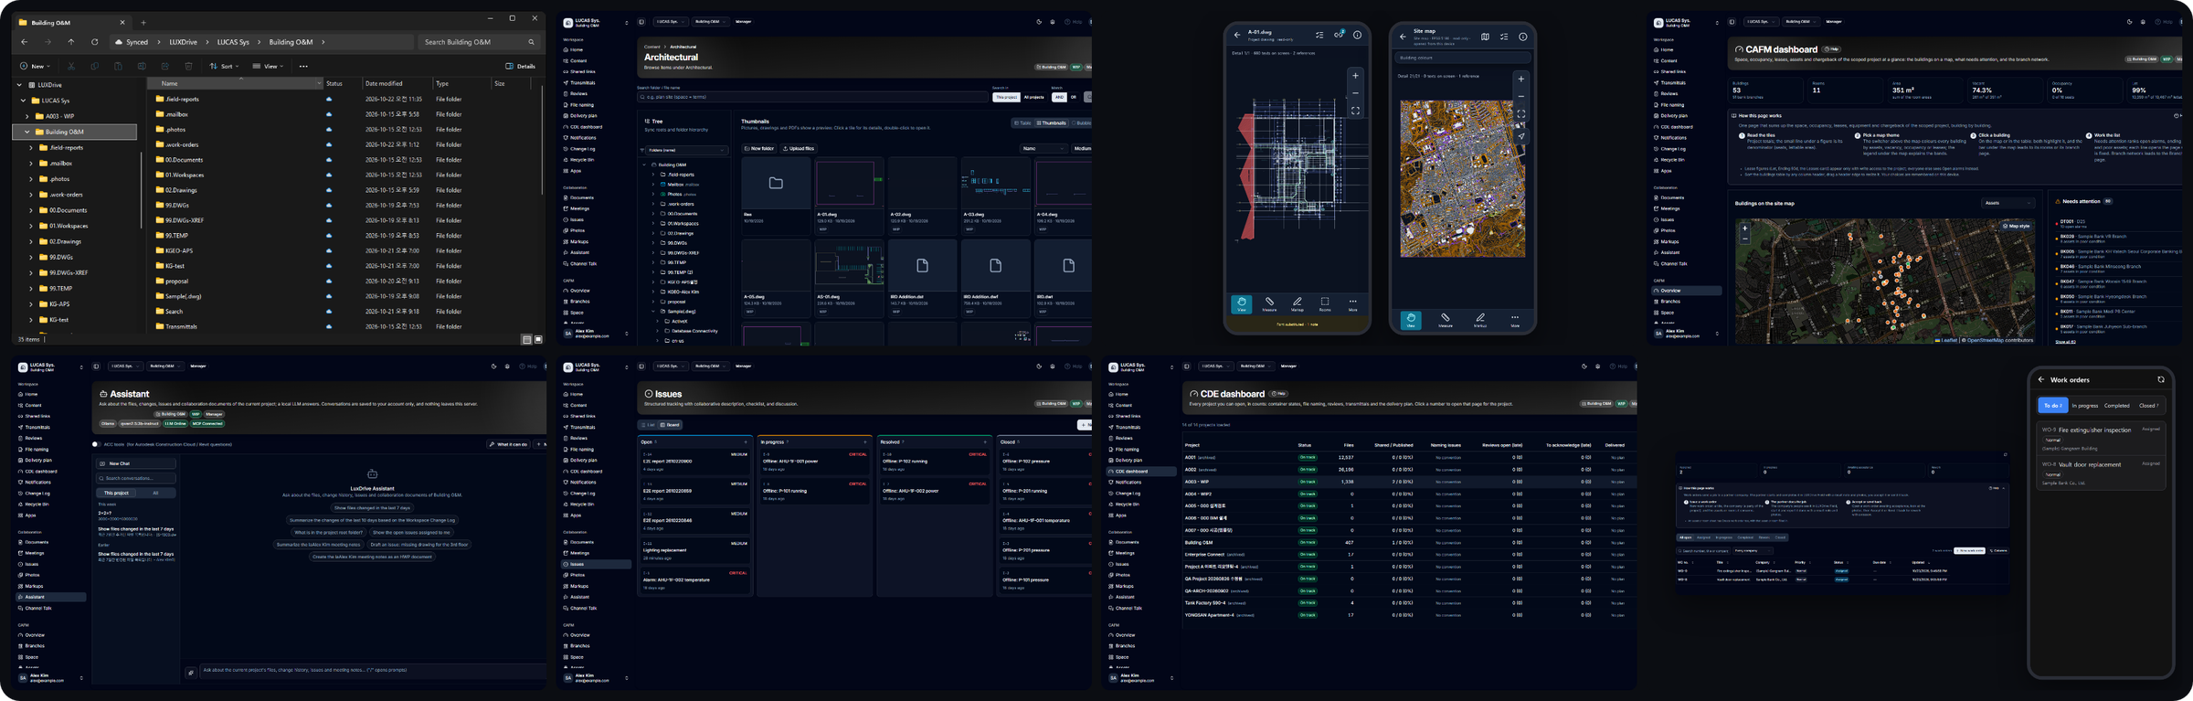2193x701 pixels.
Task: Expand A003 - WIP in Explorer tree
Action: pos(27,116)
